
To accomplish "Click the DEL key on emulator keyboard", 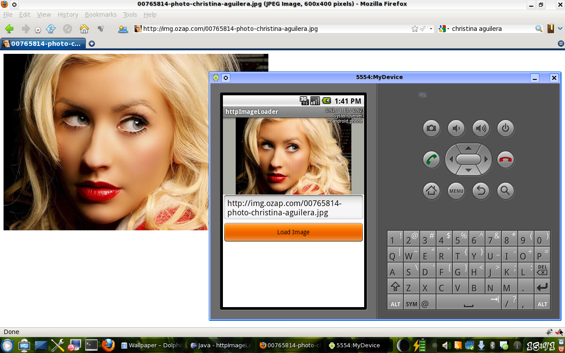I will coord(542,269).
